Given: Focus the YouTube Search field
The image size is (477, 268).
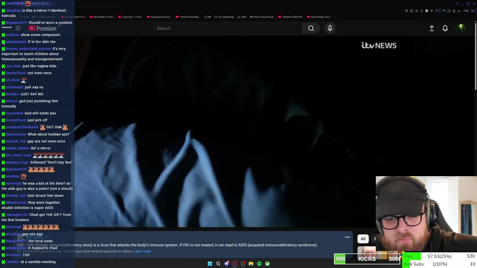Looking at the screenshot, I should [227, 28].
